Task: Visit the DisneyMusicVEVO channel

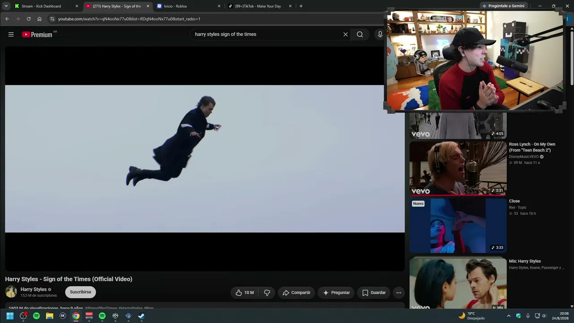Action: pos(524,157)
